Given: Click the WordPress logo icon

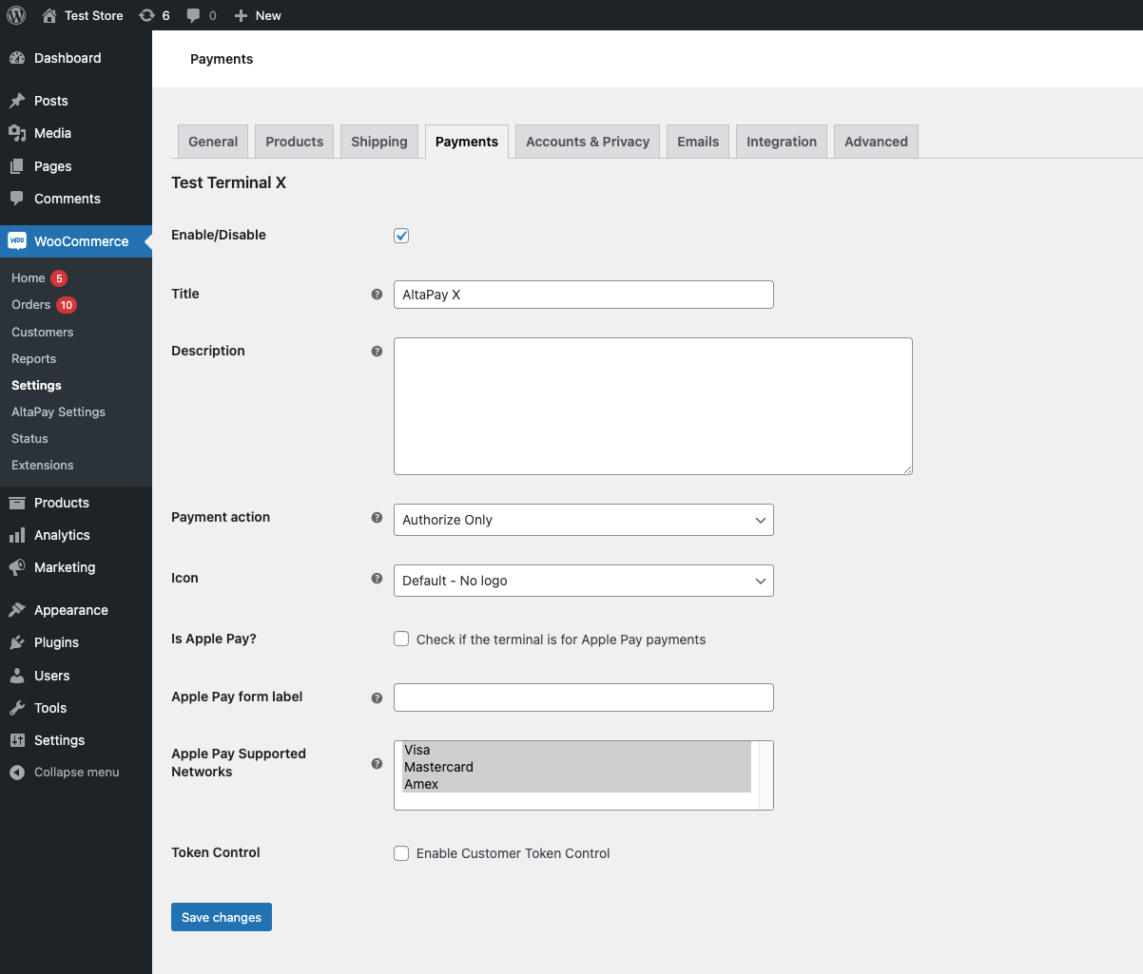Looking at the screenshot, I should tap(16, 15).
